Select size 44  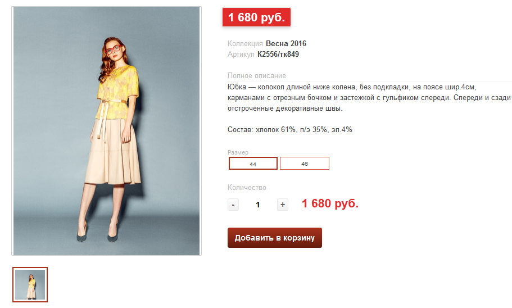(253, 164)
